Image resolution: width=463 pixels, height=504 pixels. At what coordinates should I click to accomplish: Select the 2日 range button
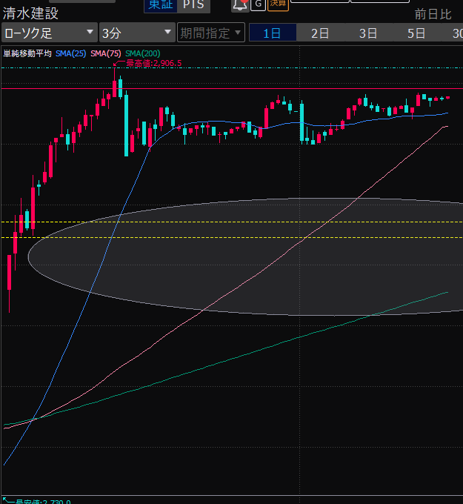click(320, 33)
